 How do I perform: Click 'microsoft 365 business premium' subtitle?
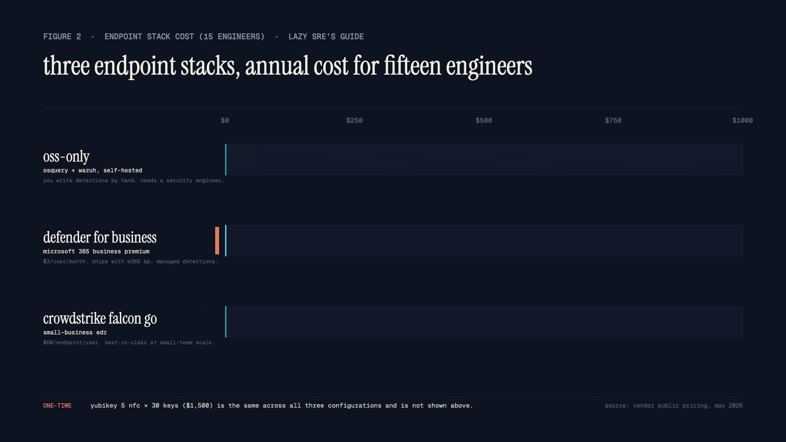(x=96, y=251)
